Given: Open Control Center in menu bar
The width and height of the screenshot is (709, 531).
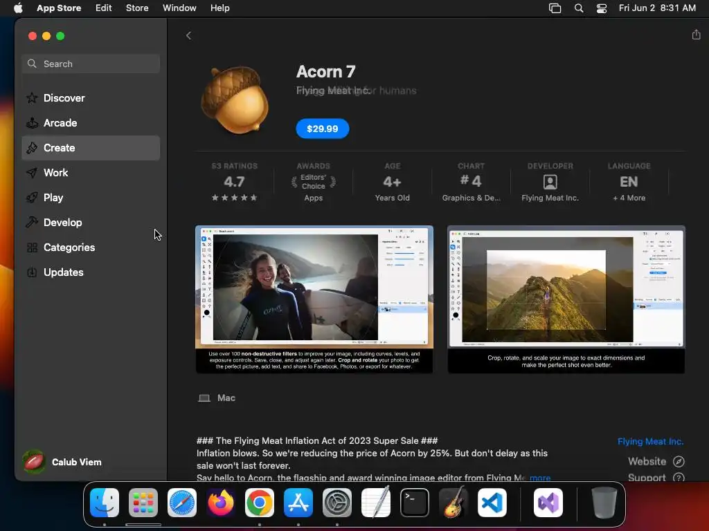Looking at the screenshot, I should 602,8.
